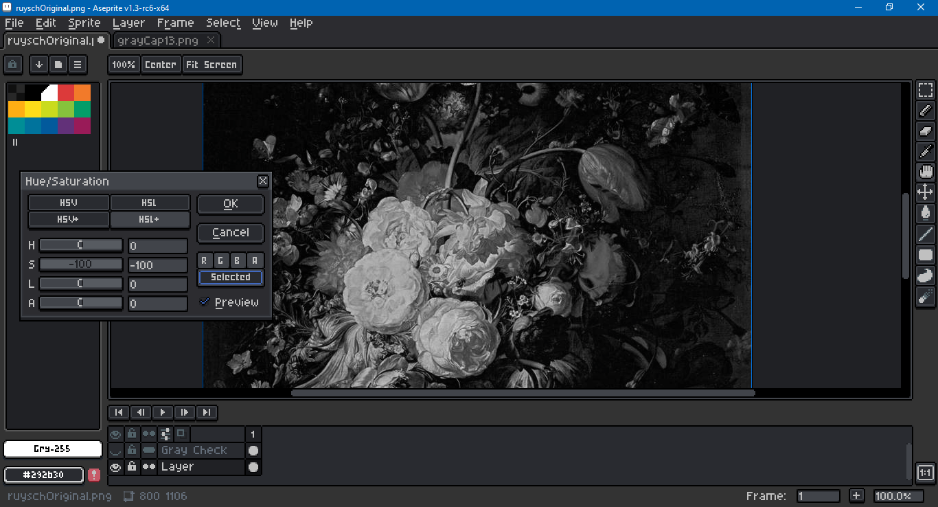Go to the next frame
The height and width of the screenshot is (507, 938).
click(185, 412)
